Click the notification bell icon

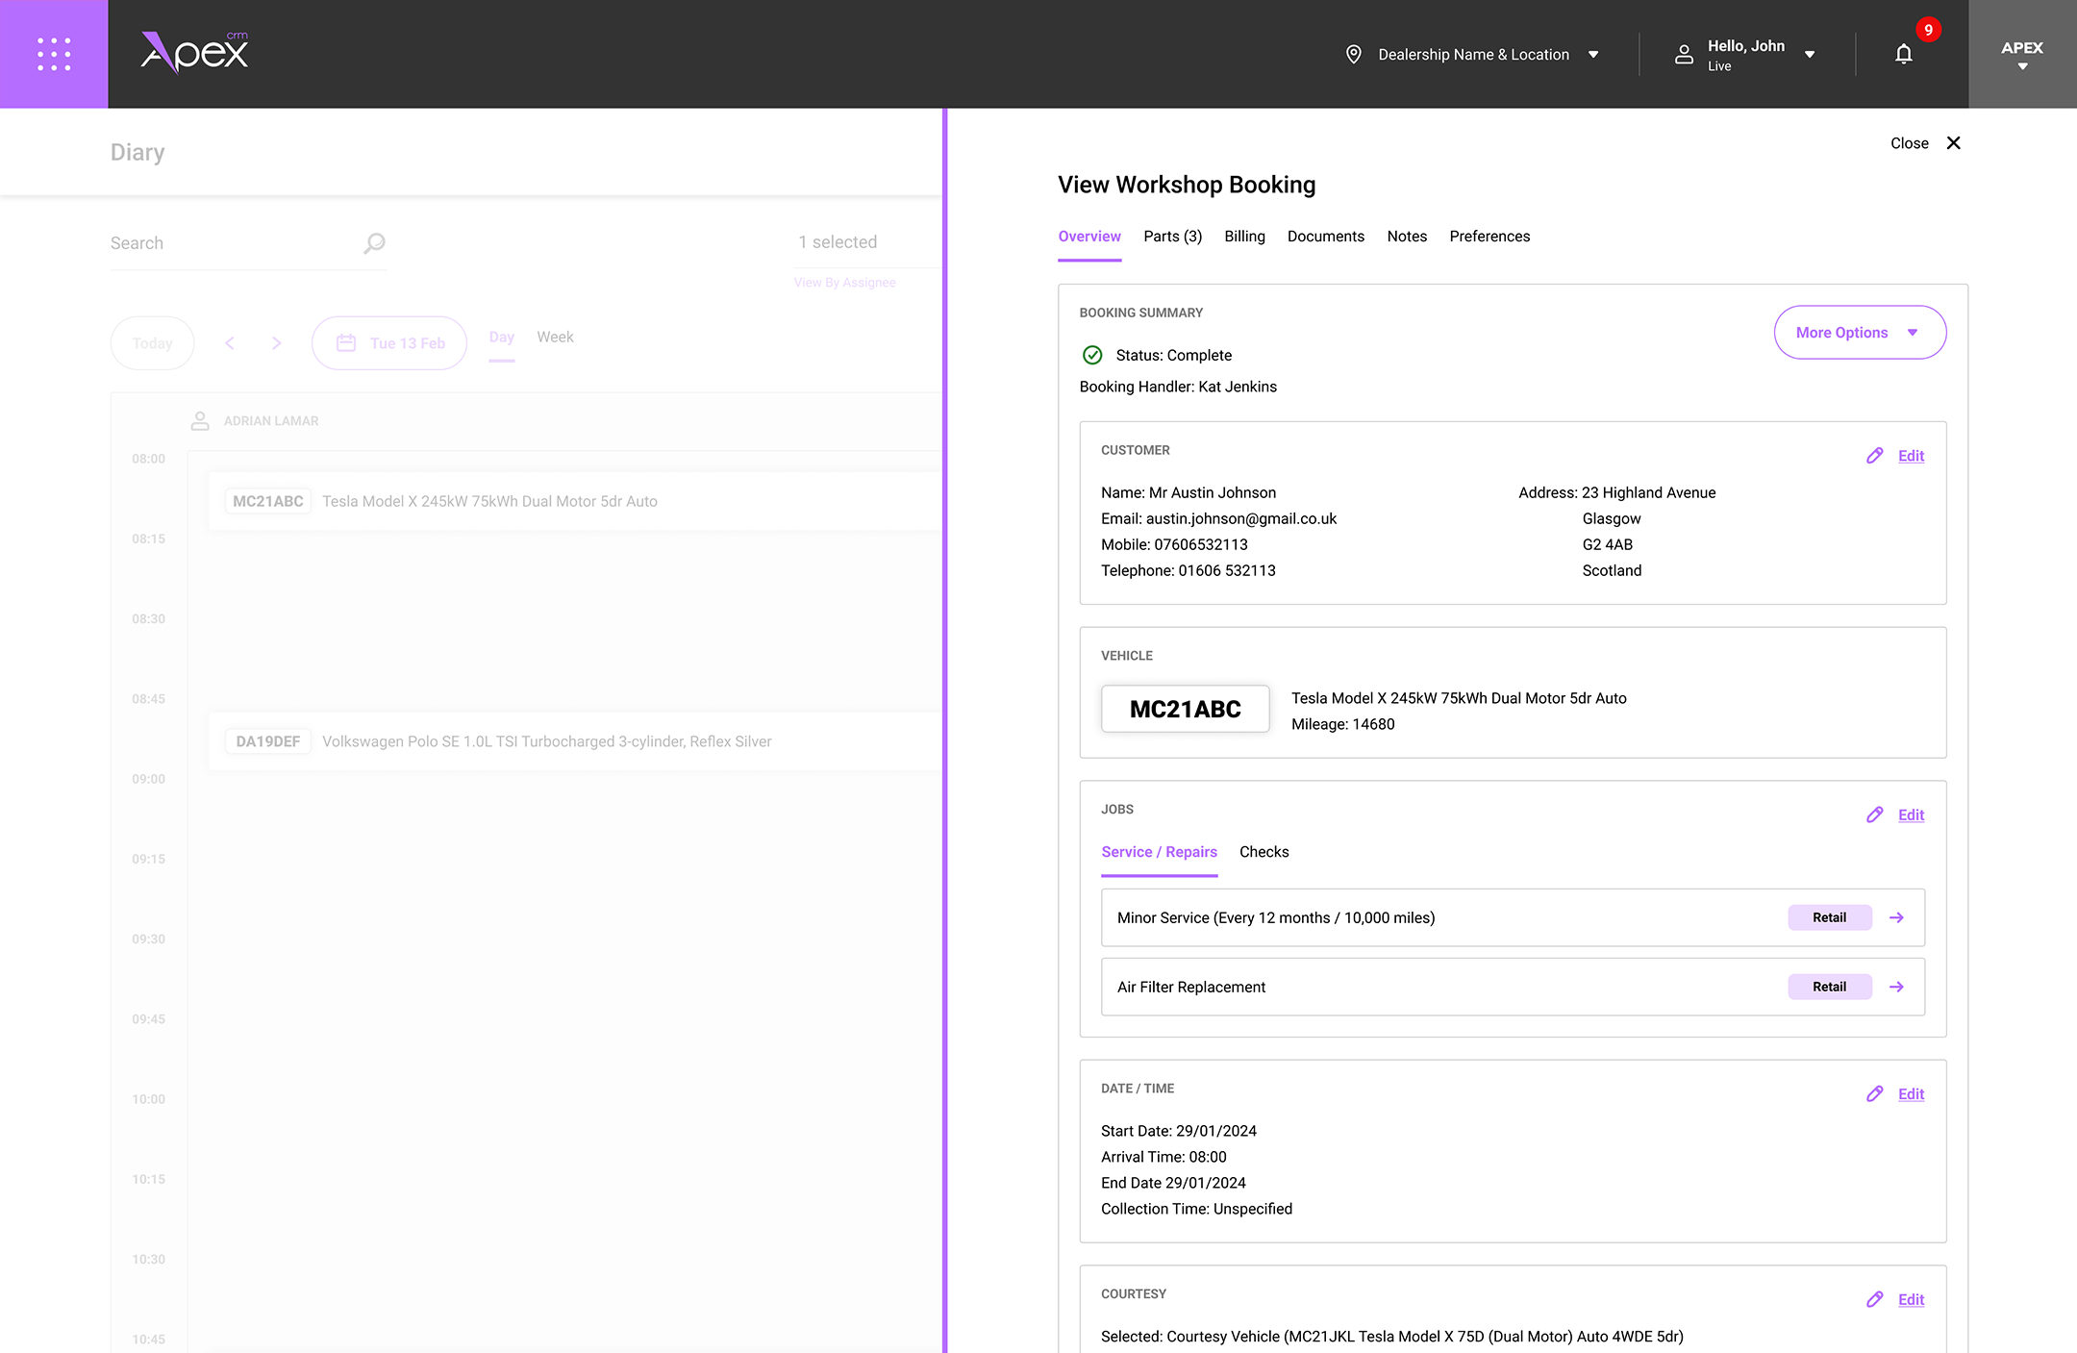(x=1903, y=54)
